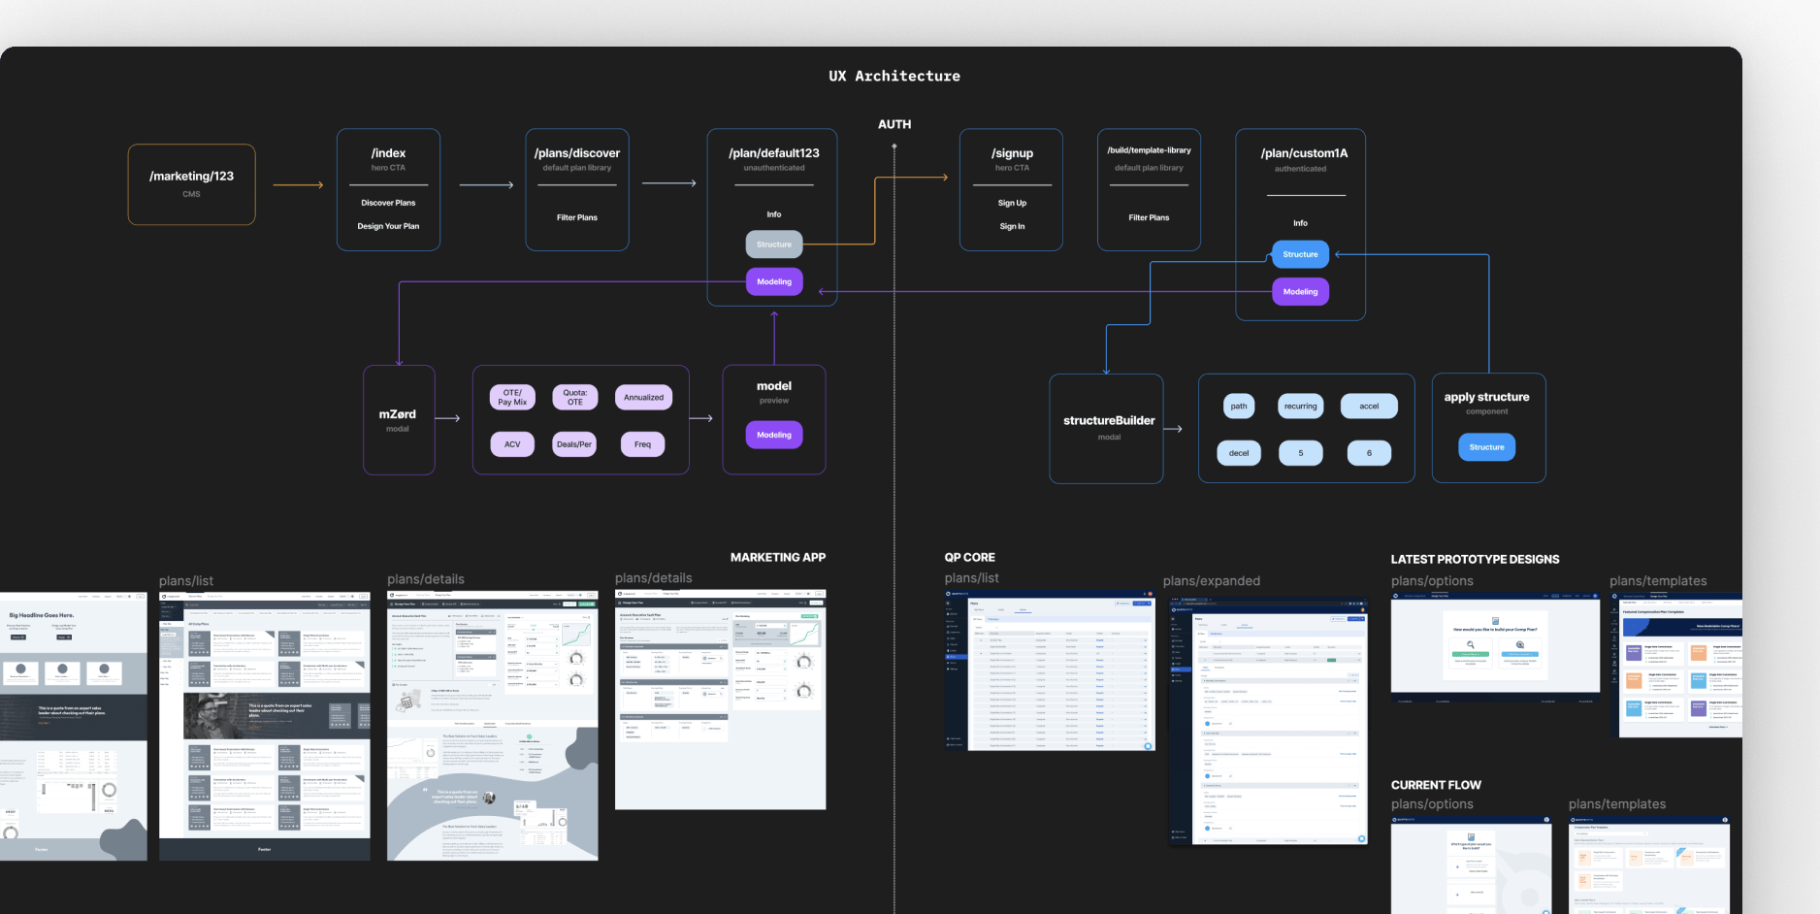Select the purple Modeling button in /plan/default123

click(x=773, y=281)
